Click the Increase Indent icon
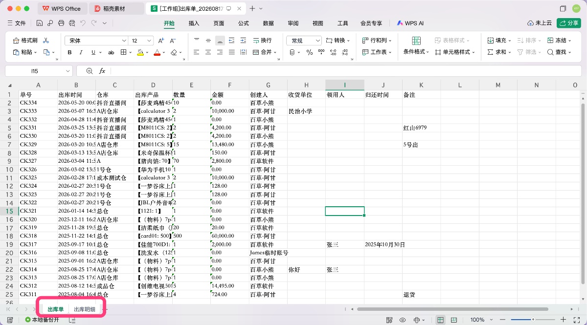Viewport: 587px width, 325px height. 244,41
